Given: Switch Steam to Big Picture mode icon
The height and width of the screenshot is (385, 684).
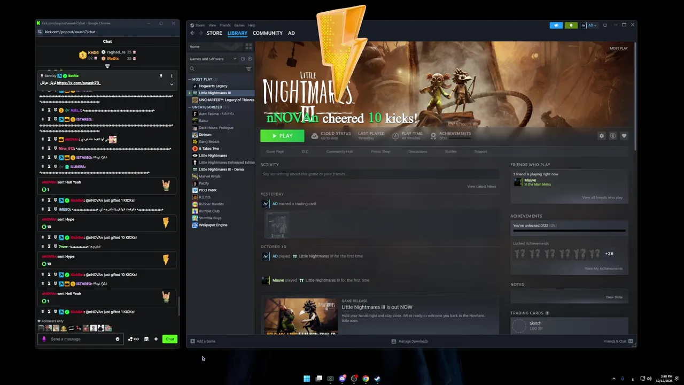Looking at the screenshot, I should point(605,25).
